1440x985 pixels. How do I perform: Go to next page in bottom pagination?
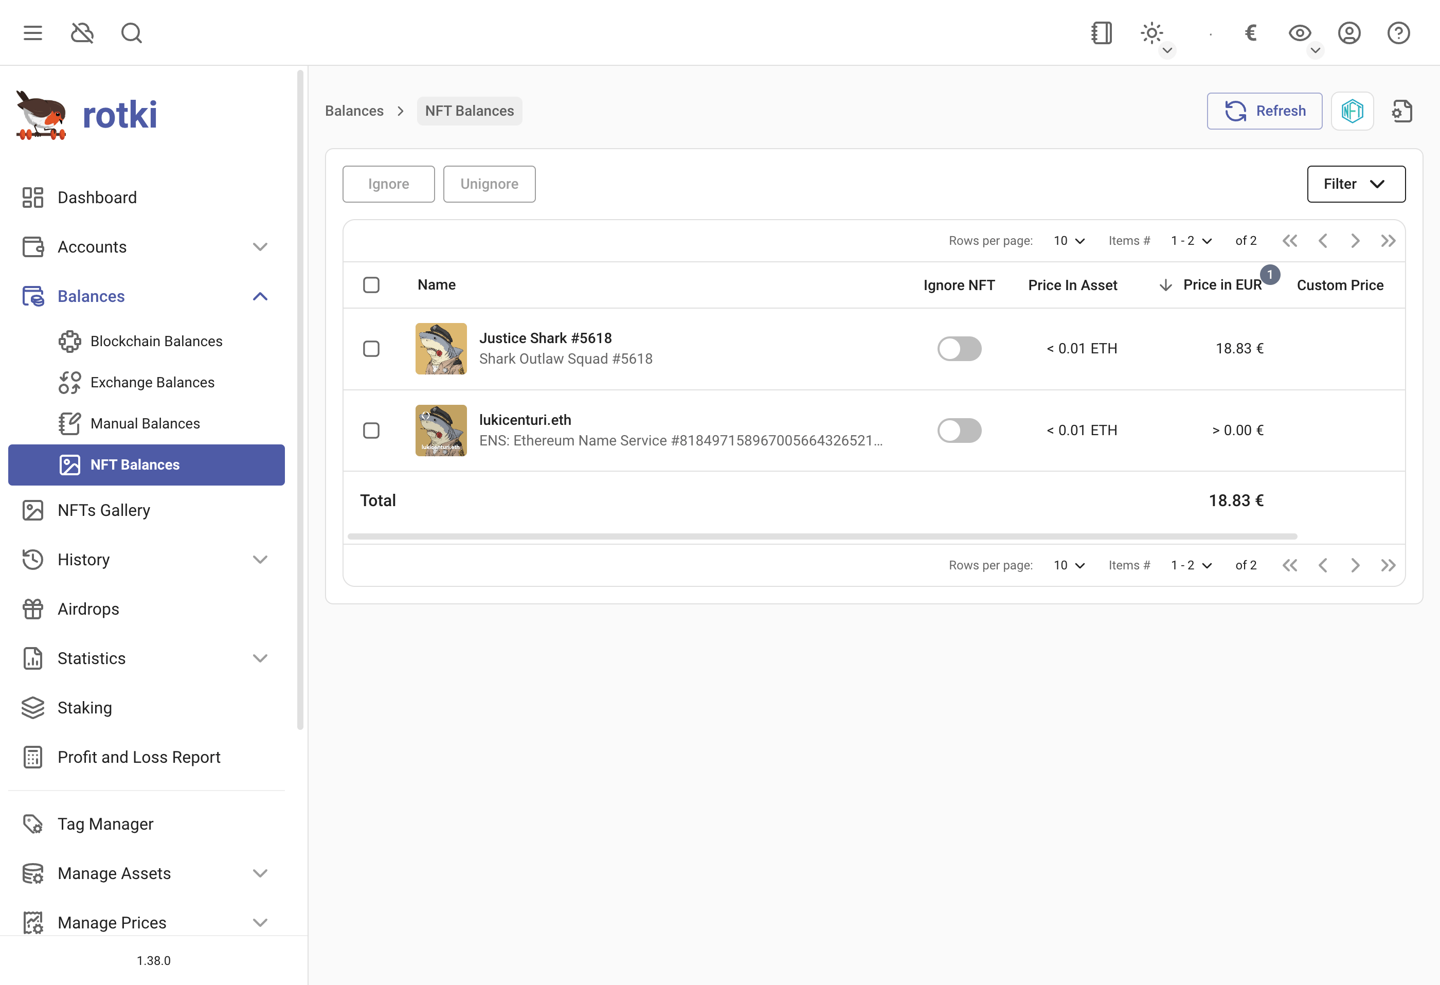tap(1355, 565)
